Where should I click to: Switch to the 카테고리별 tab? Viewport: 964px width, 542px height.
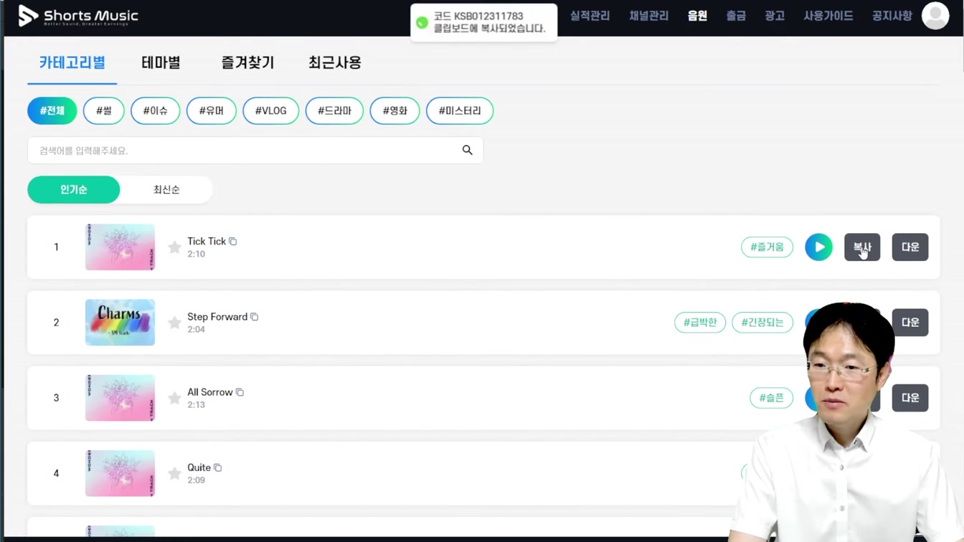coord(72,62)
